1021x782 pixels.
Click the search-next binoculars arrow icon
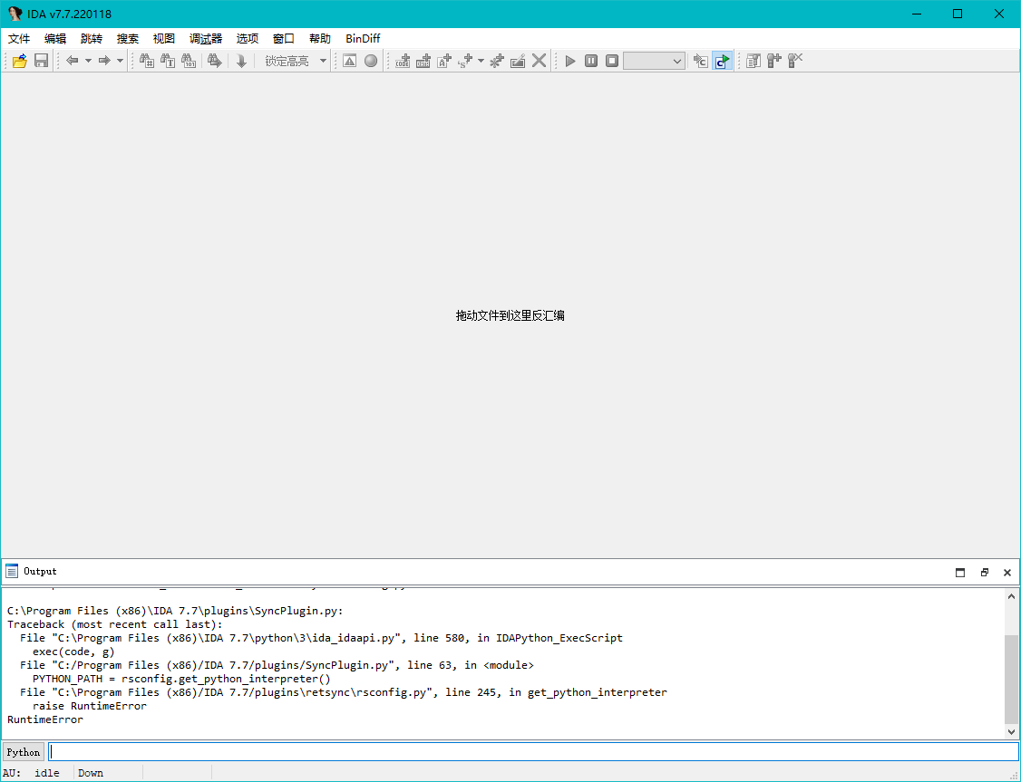(215, 61)
